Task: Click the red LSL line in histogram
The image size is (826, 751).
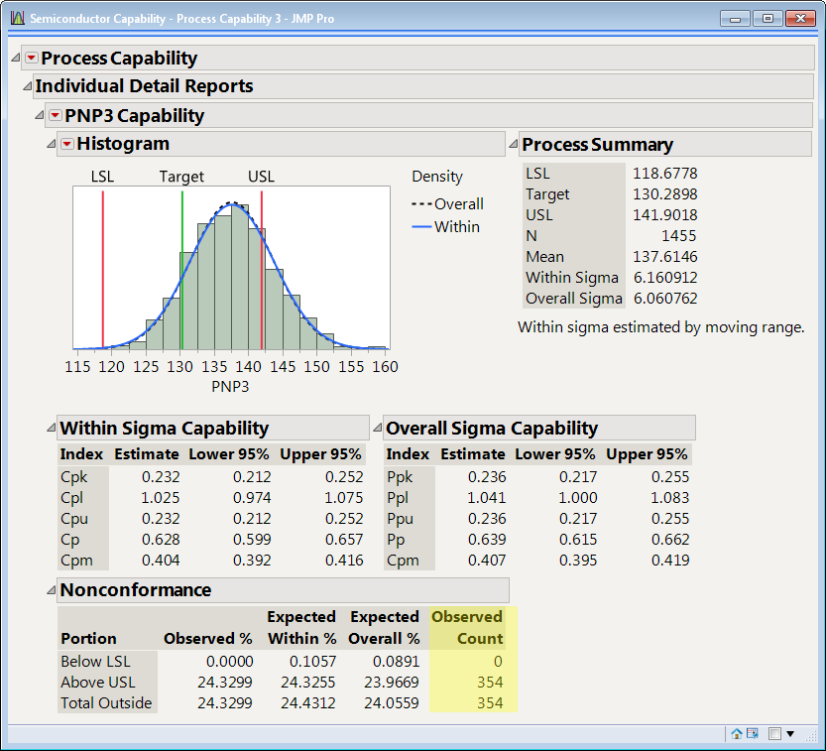Action: click(103, 270)
